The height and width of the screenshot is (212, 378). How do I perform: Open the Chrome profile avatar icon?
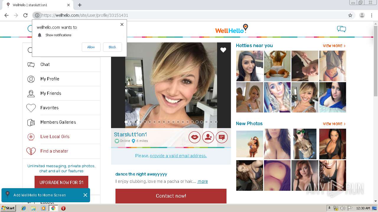point(362,15)
